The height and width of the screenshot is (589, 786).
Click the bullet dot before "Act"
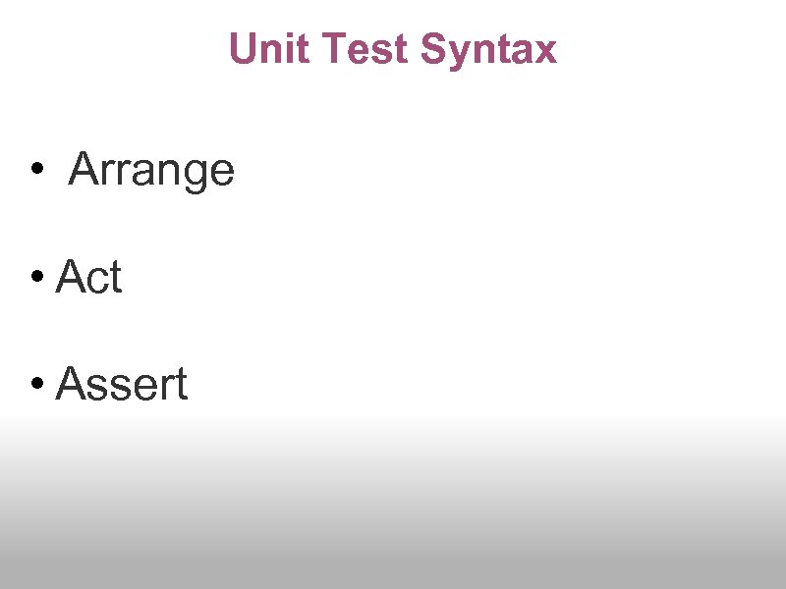coord(35,279)
